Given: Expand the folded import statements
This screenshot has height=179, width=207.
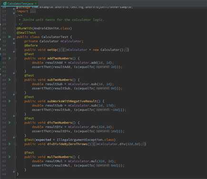Looking at the screenshot, I should pyautogui.click(x=33, y=11).
